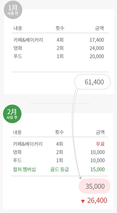Viewport: 117px width, 213px height.
Task: Select the pink 35,000 total bubble
Action: tap(95, 186)
